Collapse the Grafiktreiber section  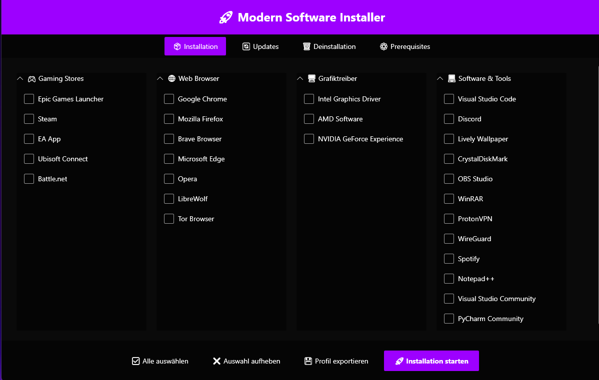point(300,78)
